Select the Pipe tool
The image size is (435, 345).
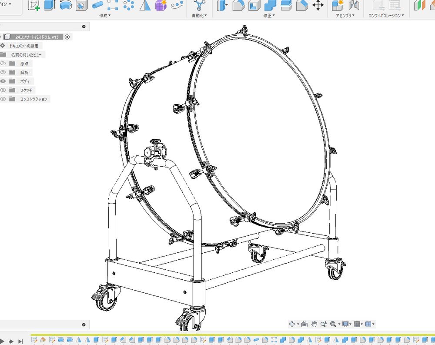point(97,5)
